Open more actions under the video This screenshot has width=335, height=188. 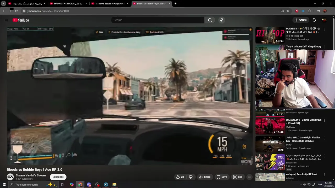[x=249, y=177]
